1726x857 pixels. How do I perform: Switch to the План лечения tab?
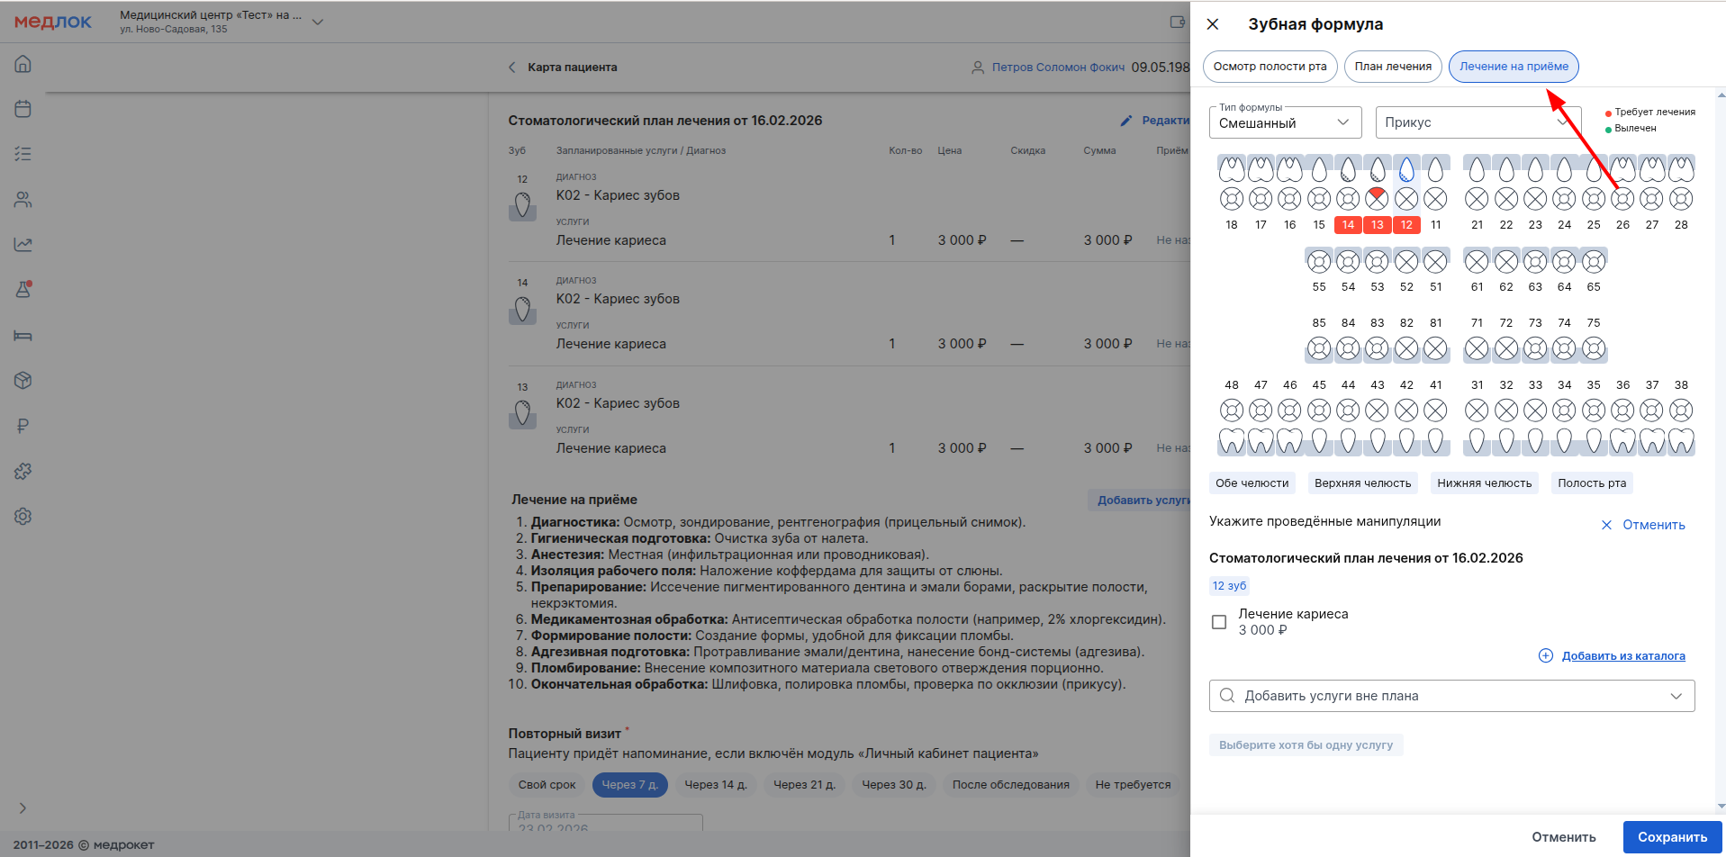pyautogui.click(x=1392, y=67)
